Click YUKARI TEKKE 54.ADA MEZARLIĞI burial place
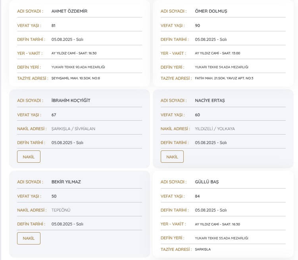 (x=222, y=67)
